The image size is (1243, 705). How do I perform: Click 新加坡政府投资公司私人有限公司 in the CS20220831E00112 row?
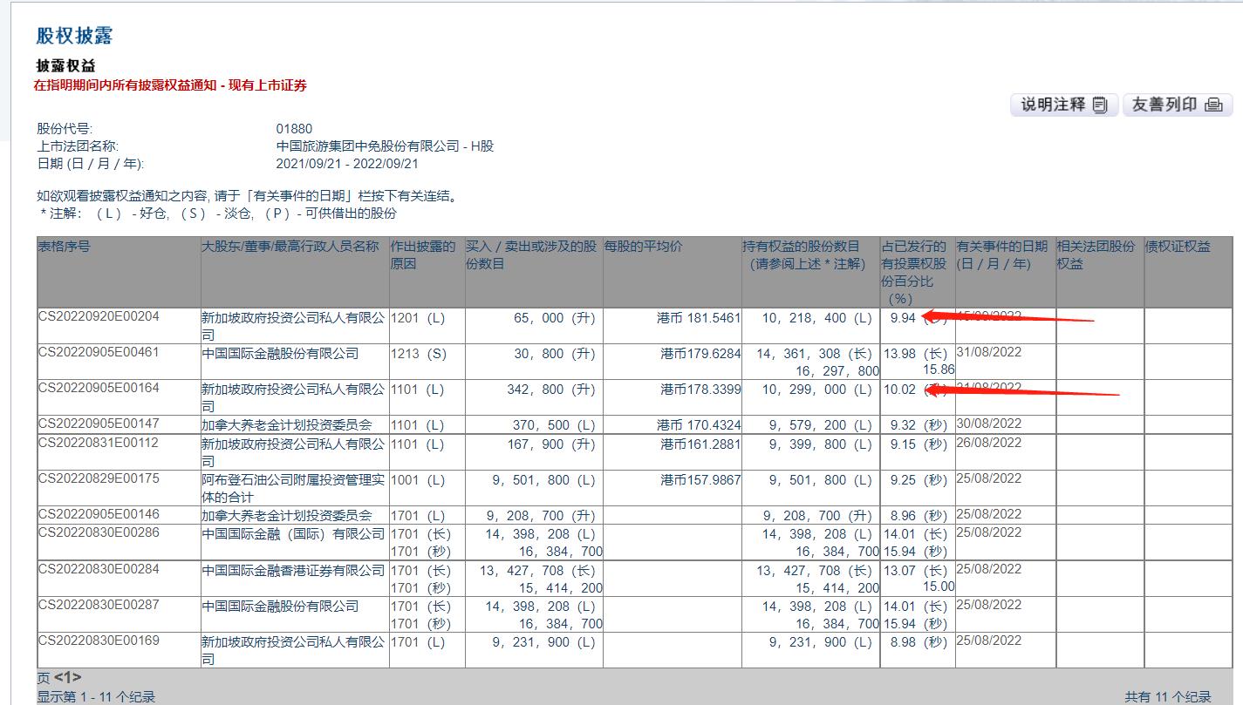tap(293, 451)
